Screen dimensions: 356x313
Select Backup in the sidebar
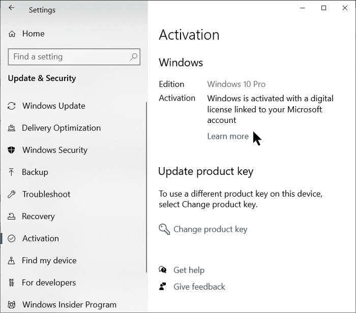coord(35,172)
